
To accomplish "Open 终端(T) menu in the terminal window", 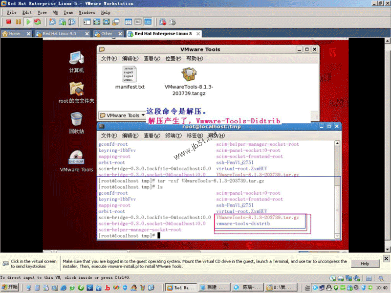I will pos(174,135).
